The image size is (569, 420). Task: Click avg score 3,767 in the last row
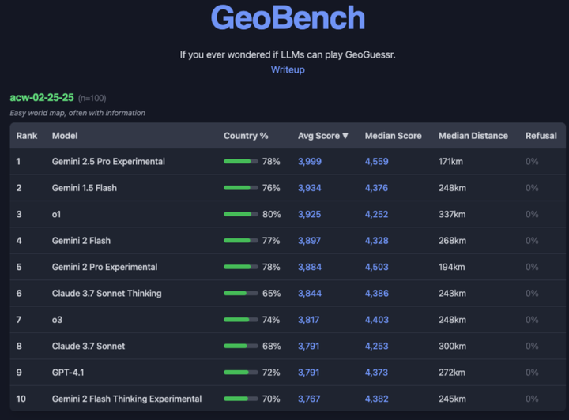(x=309, y=399)
